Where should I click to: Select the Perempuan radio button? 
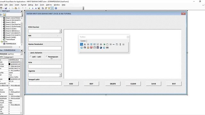[x=47, y=57]
